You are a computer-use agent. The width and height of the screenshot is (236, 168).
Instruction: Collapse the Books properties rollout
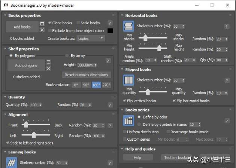point(5,15)
